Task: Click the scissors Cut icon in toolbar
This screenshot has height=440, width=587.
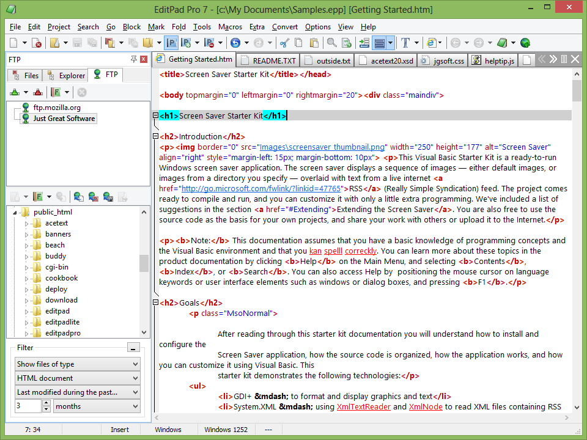Action: (284, 43)
